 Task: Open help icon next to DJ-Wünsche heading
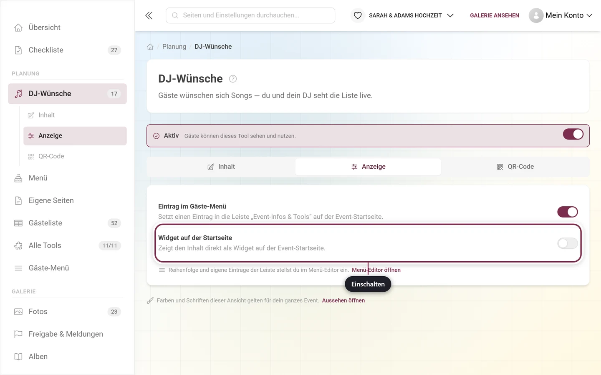click(233, 79)
